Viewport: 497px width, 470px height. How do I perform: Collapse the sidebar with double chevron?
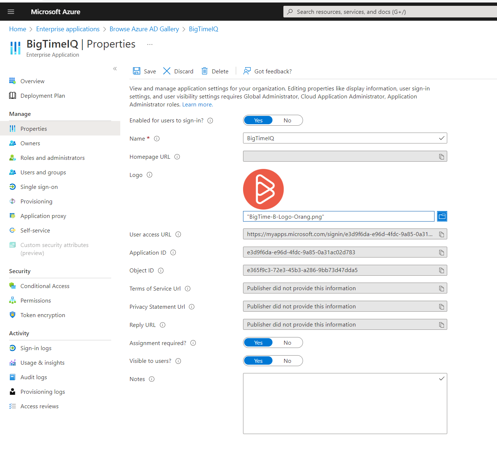pyautogui.click(x=115, y=68)
